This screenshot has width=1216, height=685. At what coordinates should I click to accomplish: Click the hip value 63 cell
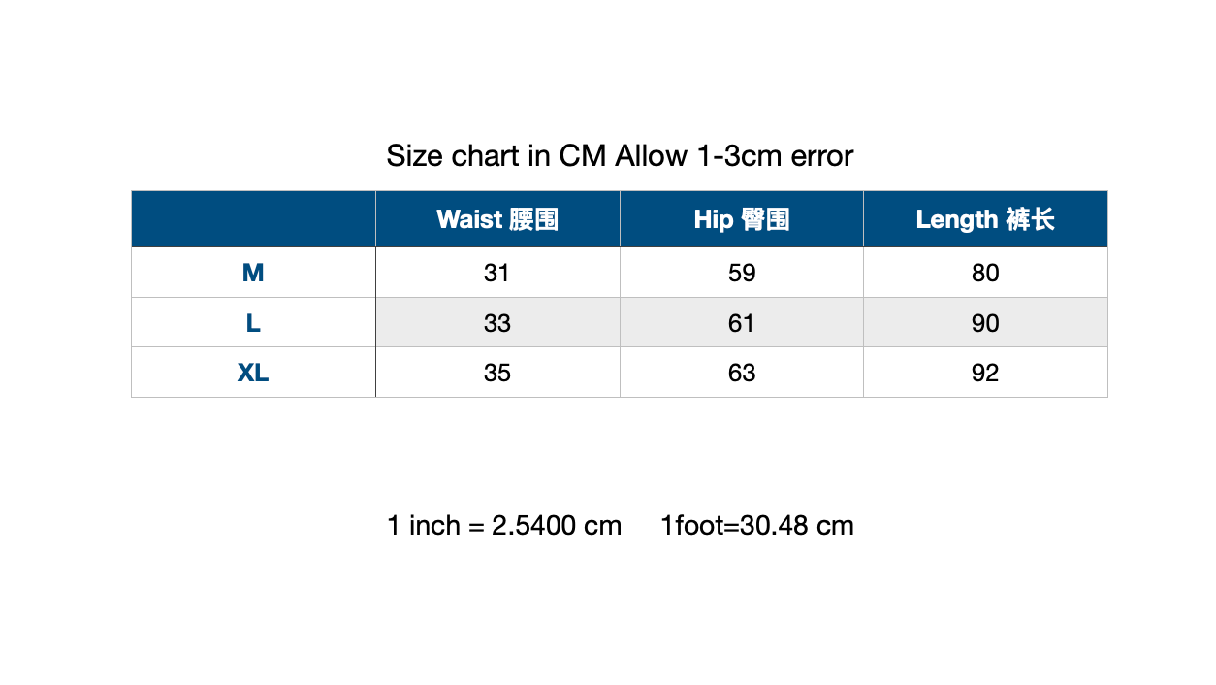[742, 373]
